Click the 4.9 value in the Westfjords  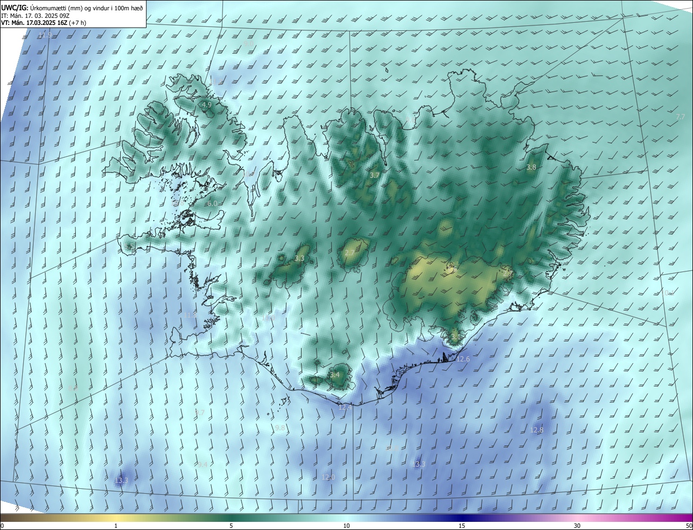click(206, 105)
